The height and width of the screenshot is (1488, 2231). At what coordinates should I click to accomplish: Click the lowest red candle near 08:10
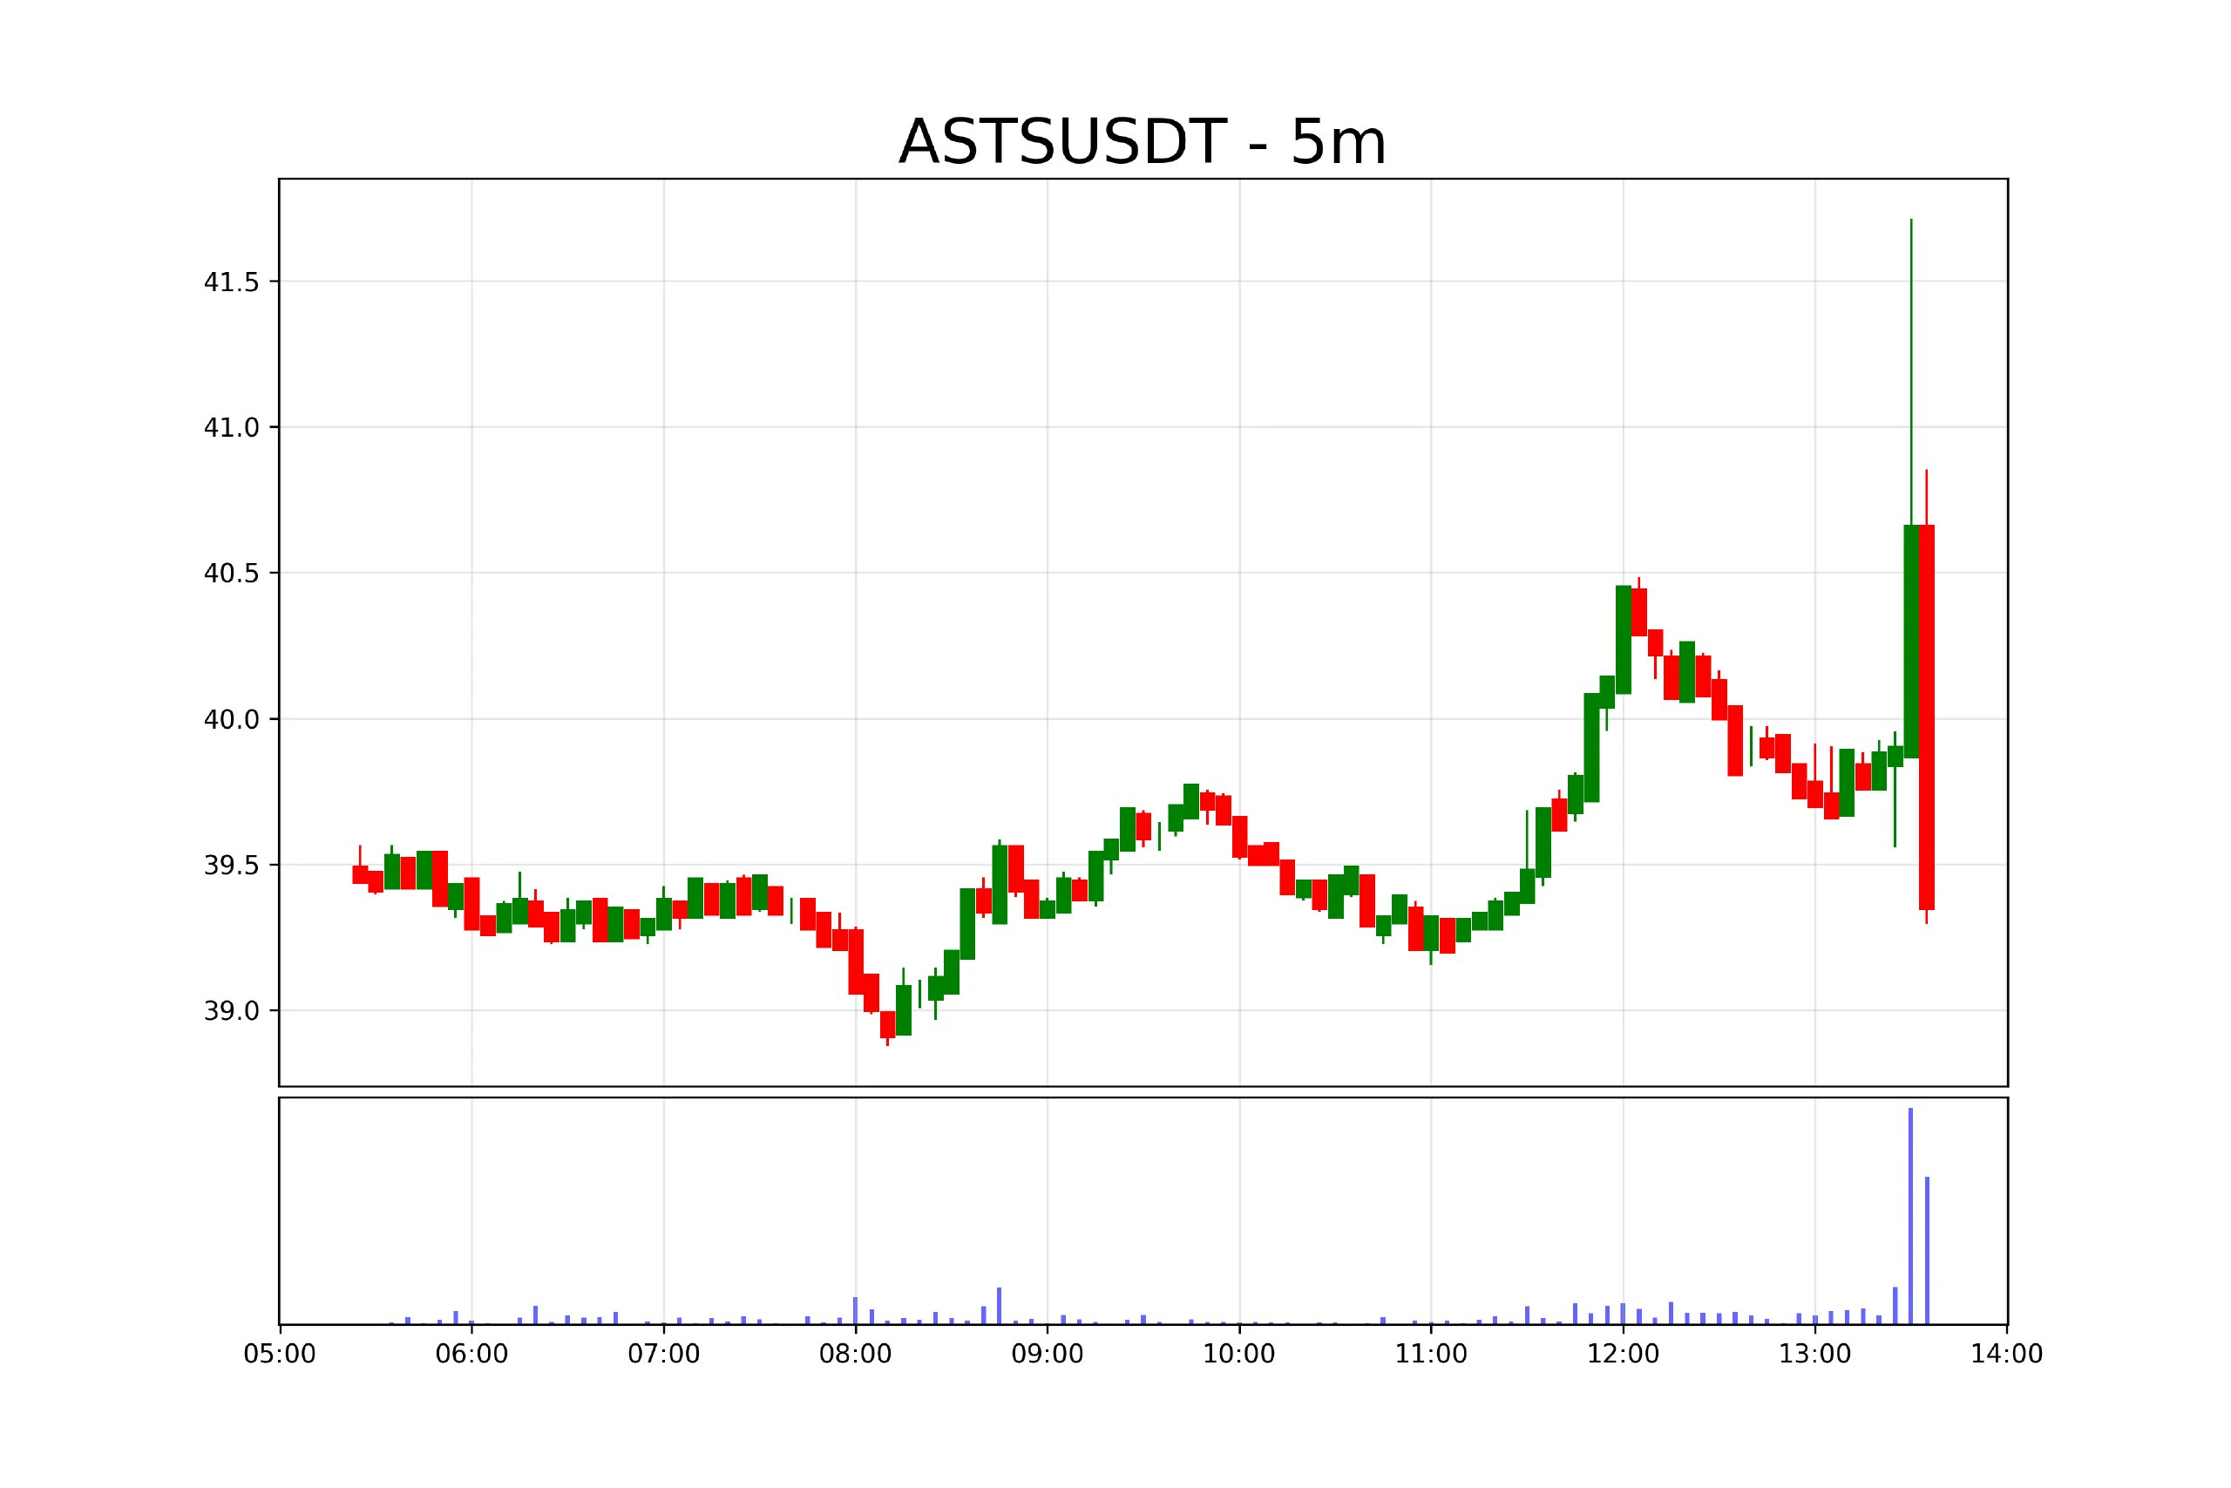point(887,1025)
